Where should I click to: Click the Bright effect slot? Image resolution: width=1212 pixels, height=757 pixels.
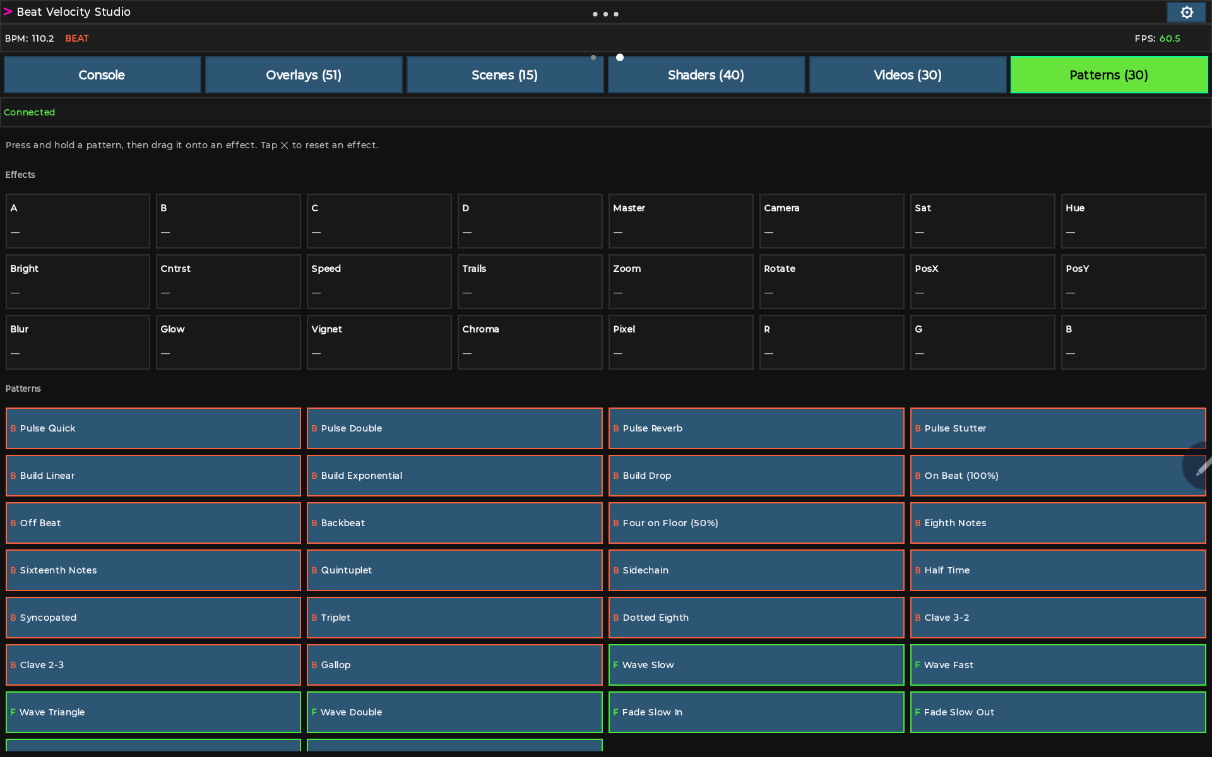point(78,281)
